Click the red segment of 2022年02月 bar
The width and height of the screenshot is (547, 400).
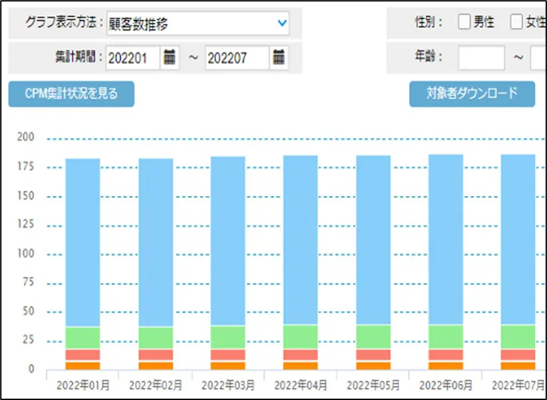click(x=156, y=355)
